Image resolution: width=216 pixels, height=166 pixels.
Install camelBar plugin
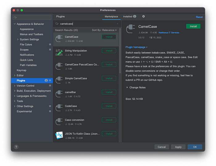(109, 92)
